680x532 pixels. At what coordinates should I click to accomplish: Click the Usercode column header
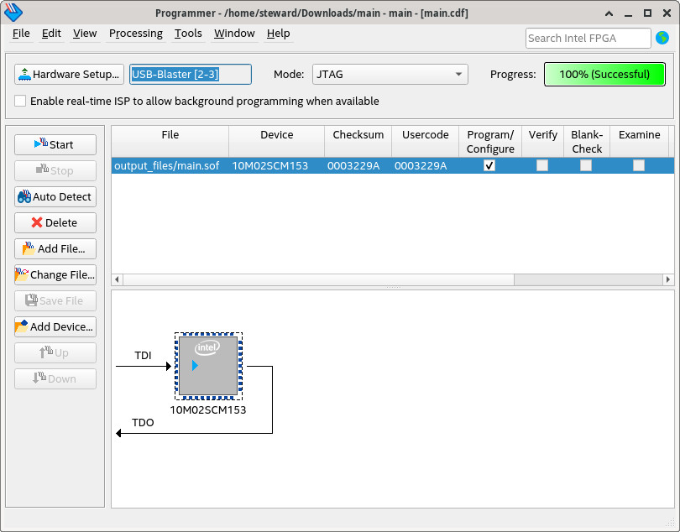pyautogui.click(x=426, y=141)
